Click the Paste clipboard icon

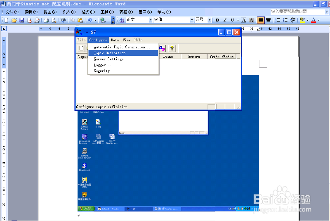click(x=80, y=20)
